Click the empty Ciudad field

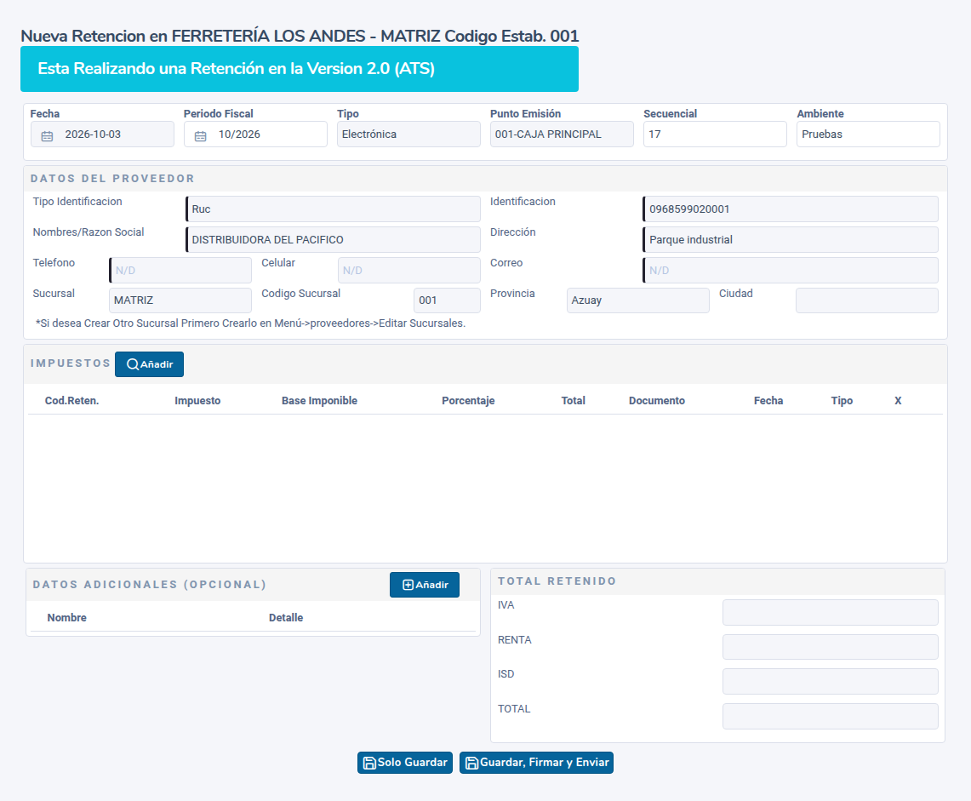(867, 300)
